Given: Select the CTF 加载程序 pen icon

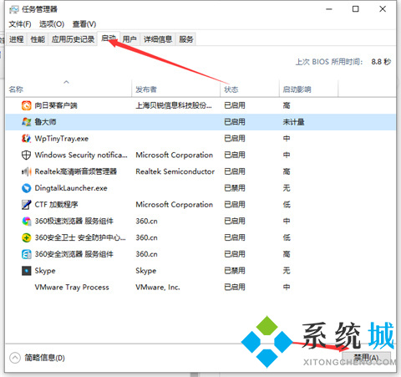Looking at the screenshot, I should (x=27, y=205).
